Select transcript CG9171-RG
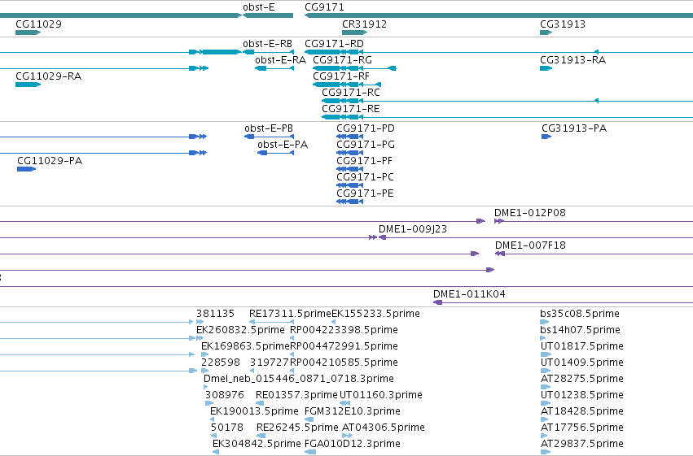693x456 pixels. (x=343, y=60)
